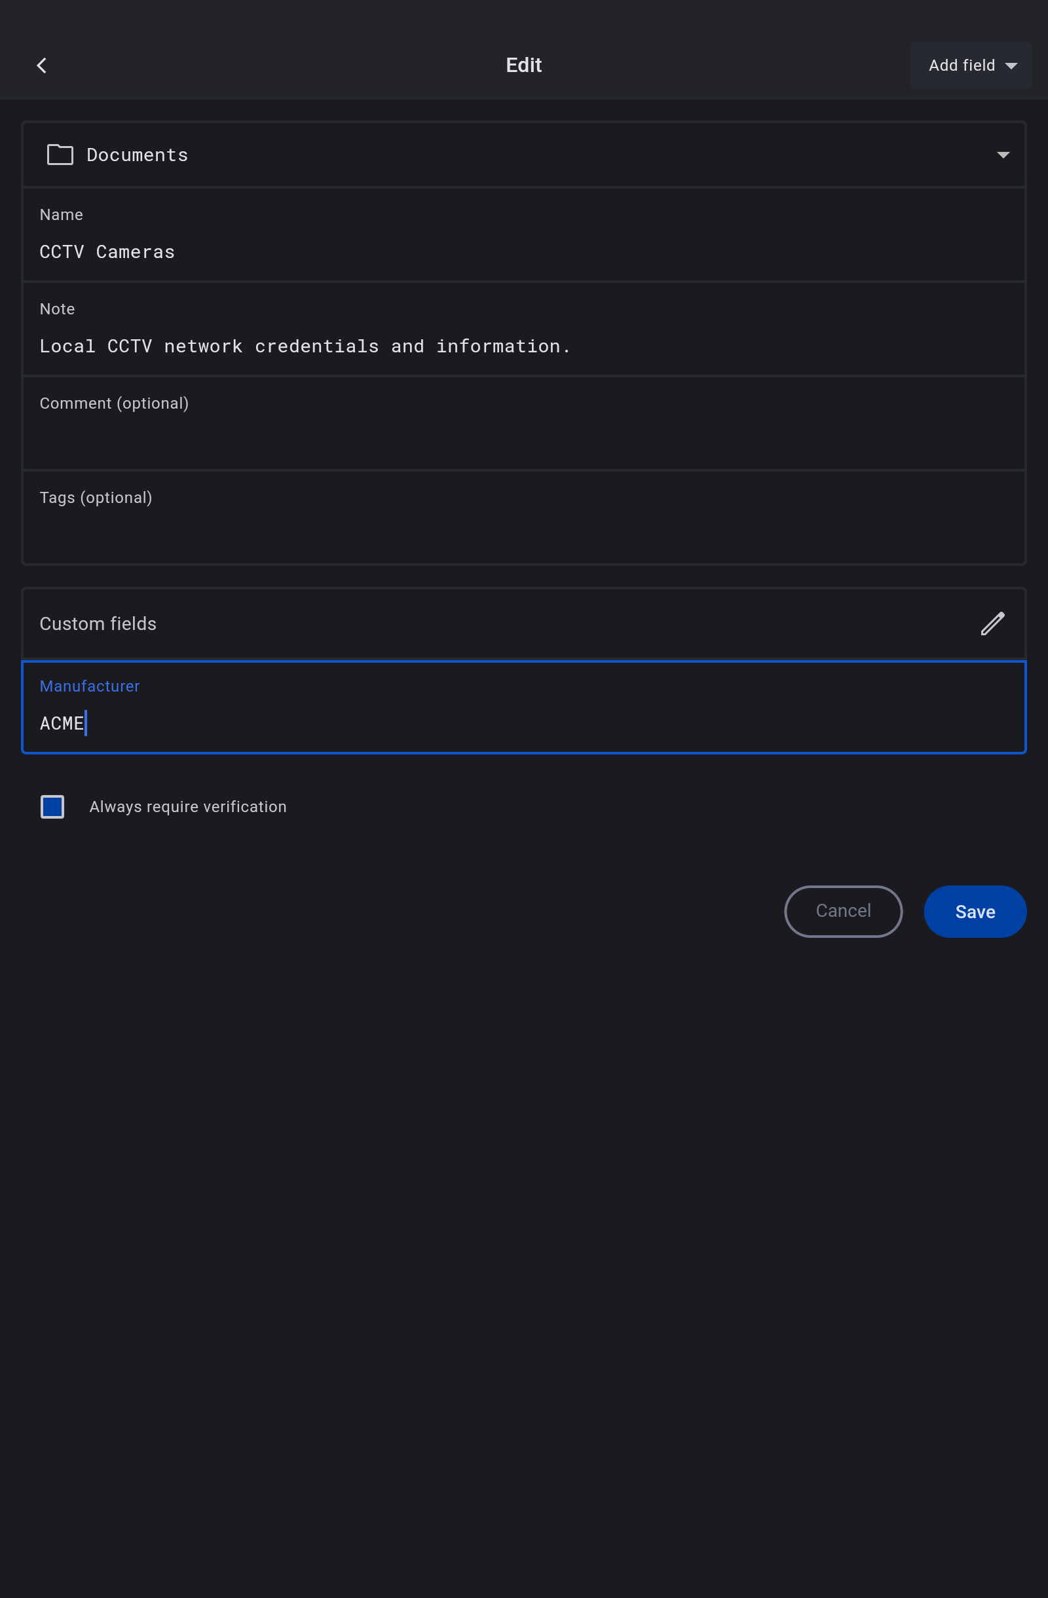
Task: Go back using the left arrow icon
Action: pos(42,65)
